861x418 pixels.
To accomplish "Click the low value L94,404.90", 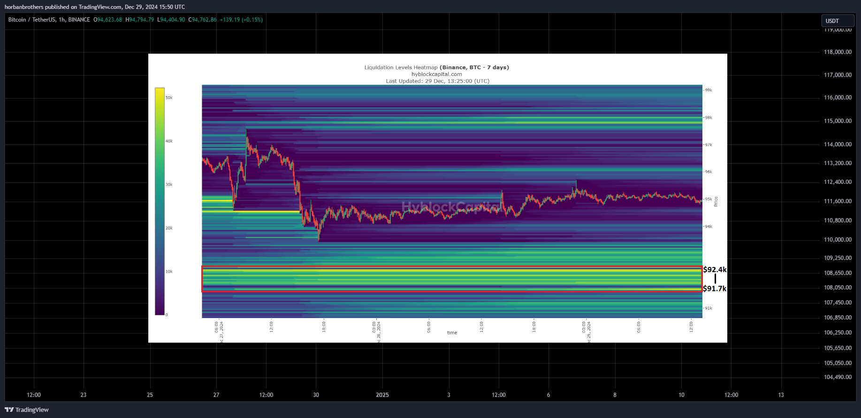I will click(171, 20).
